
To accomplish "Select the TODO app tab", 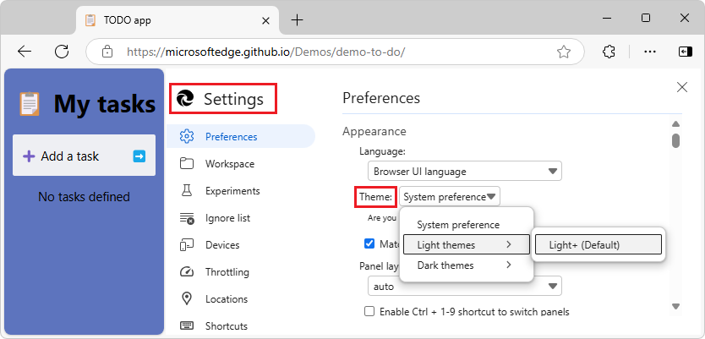I will point(178,20).
